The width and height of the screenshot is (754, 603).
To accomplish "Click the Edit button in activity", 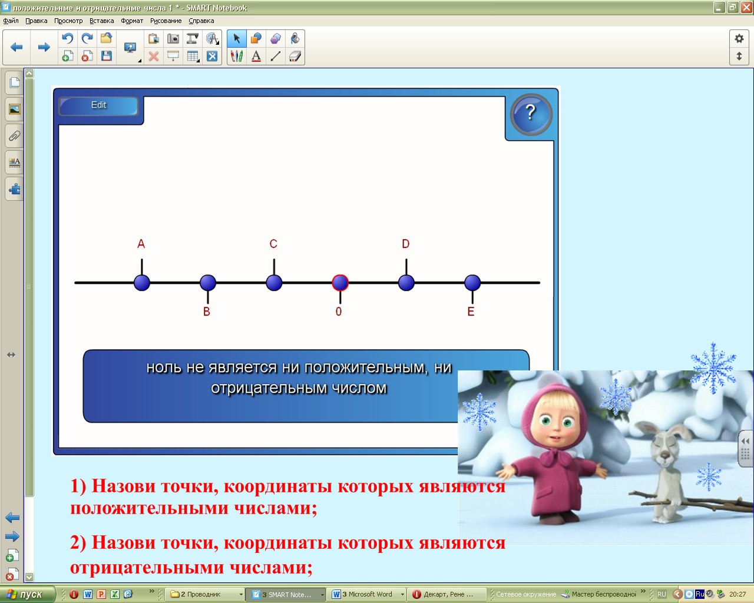I will (98, 105).
